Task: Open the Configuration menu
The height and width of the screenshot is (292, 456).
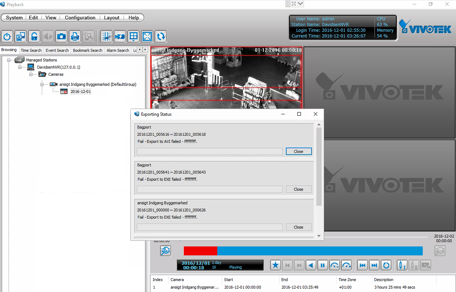Action: (x=80, y=18)
